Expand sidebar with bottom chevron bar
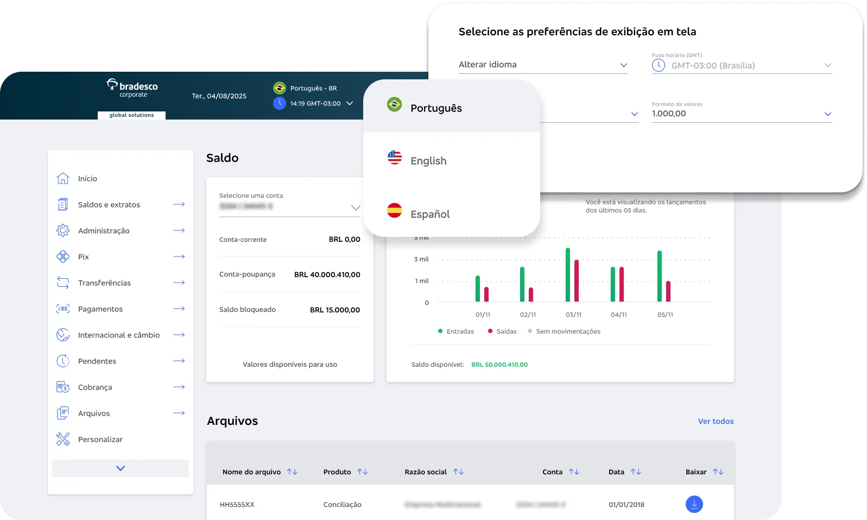The image size is (867, 520). pos(121,468)
